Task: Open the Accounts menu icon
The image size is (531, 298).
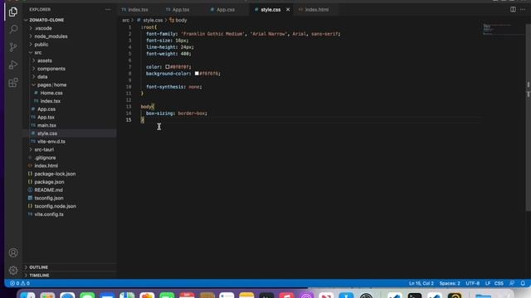Action: click(13, 252)
